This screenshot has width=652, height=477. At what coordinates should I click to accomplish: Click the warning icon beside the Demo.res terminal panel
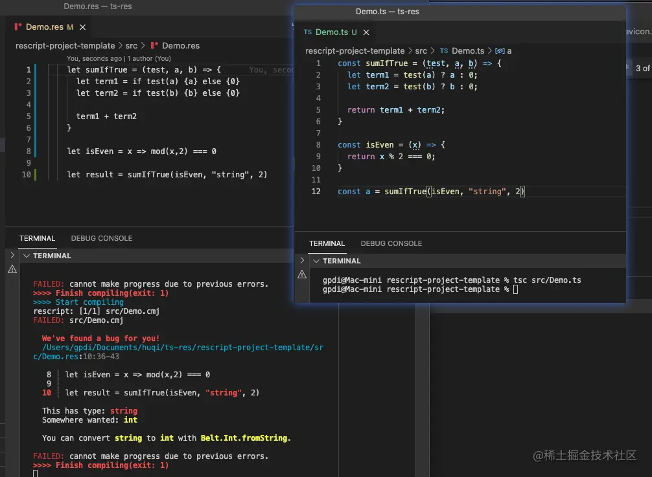click(12, 269)
